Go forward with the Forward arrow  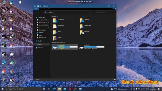click(x=38, y=12)
